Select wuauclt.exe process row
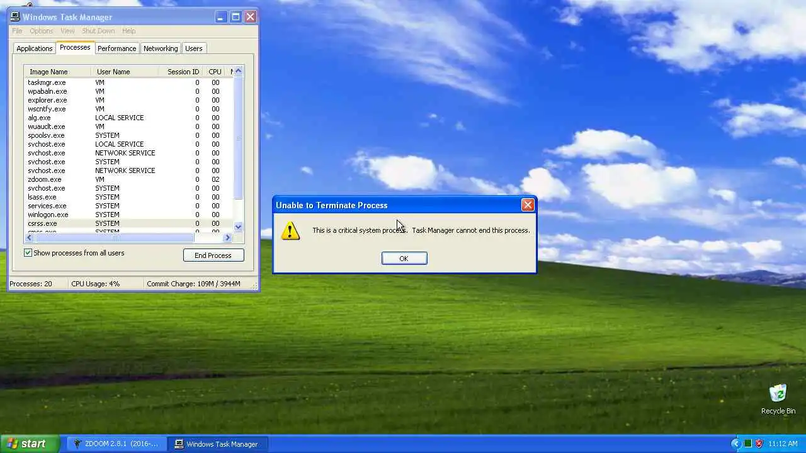The height and width of the screenshot is (453, 806). [128, 126]
